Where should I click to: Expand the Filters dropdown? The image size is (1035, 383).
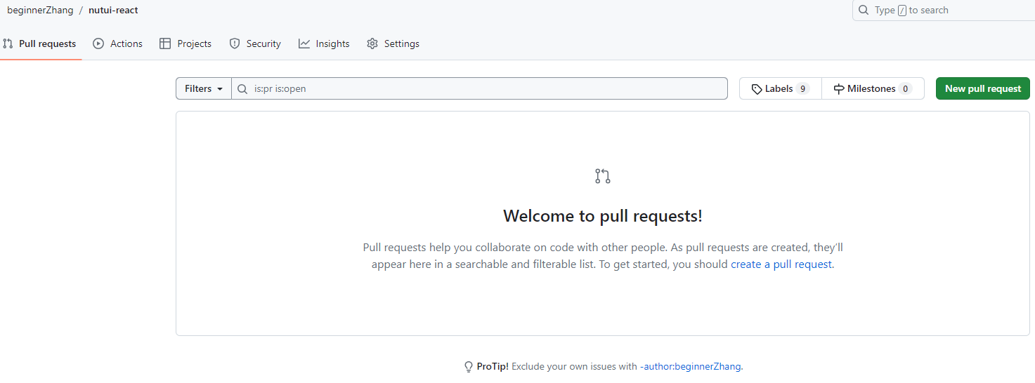tap(204, 88)
